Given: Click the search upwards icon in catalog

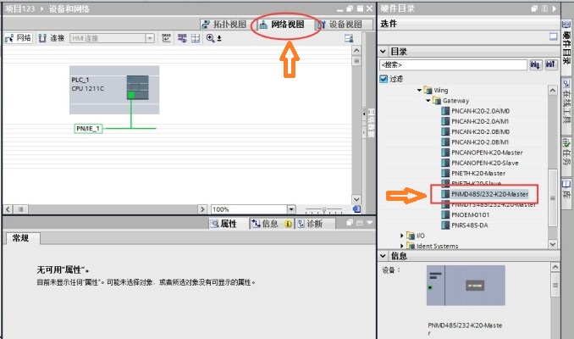Looking at the screenshot, I should pos(550,65).
